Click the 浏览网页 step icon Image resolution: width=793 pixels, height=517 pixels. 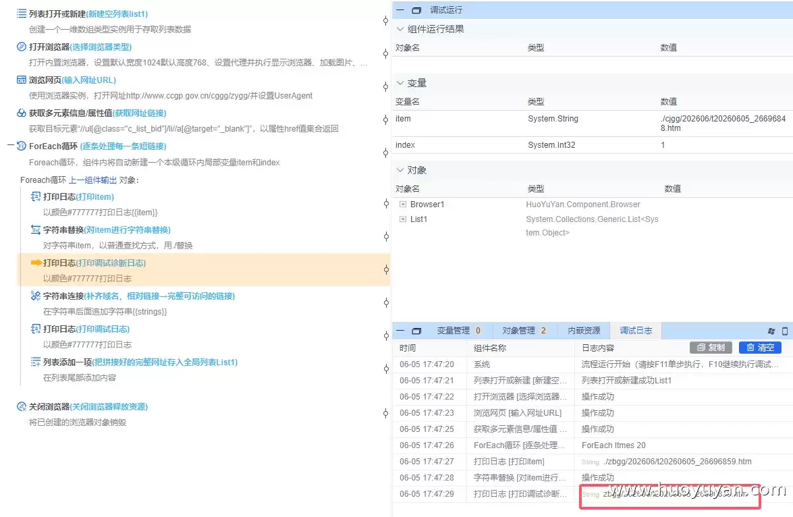tap(21, 80)
